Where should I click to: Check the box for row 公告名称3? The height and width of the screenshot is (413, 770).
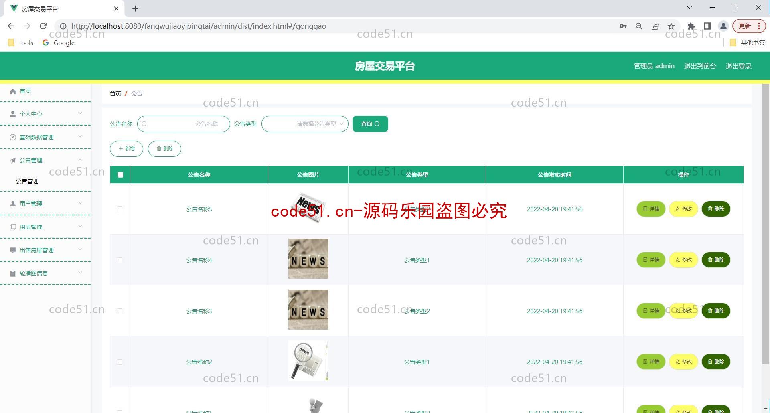(x=120, y=311)
